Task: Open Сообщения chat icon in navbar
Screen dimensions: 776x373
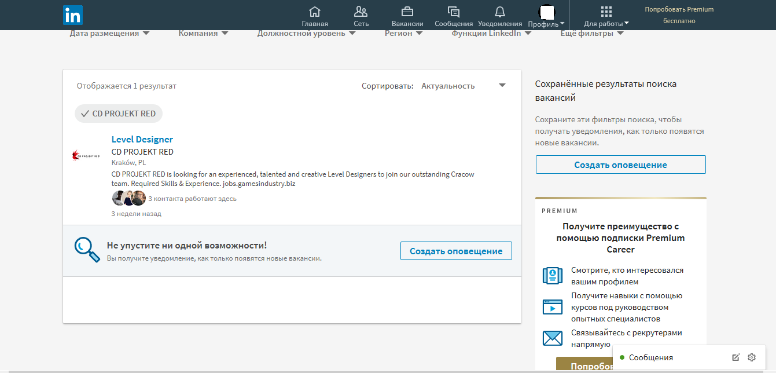Action: [454, 12]
